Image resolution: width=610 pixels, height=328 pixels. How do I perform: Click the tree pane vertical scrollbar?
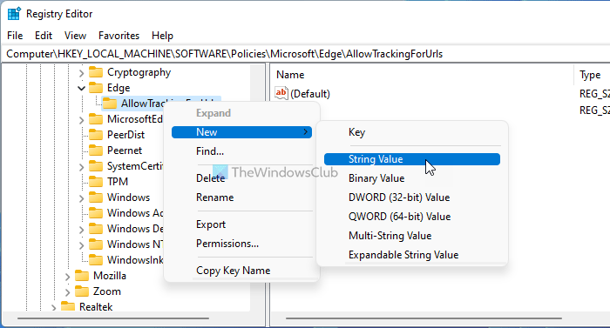pyautogui.click(x=257, y=188)
